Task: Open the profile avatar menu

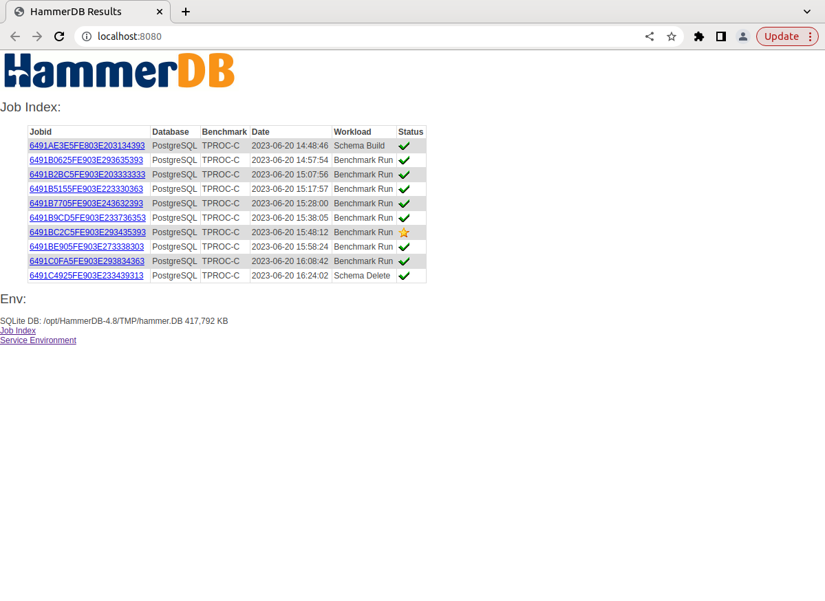Action: point(743,36)
